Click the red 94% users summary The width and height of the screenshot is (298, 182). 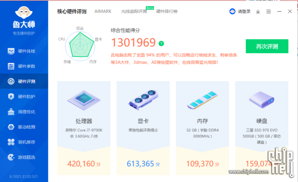coord(174,59)
